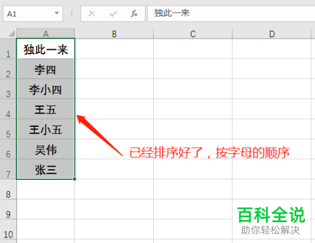Screen dimensions: 315x243
Task: Select row 2 header
Action: click(8, 69)
